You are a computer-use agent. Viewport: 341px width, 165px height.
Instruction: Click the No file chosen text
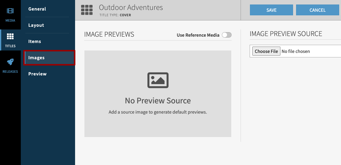pos(295,51)
